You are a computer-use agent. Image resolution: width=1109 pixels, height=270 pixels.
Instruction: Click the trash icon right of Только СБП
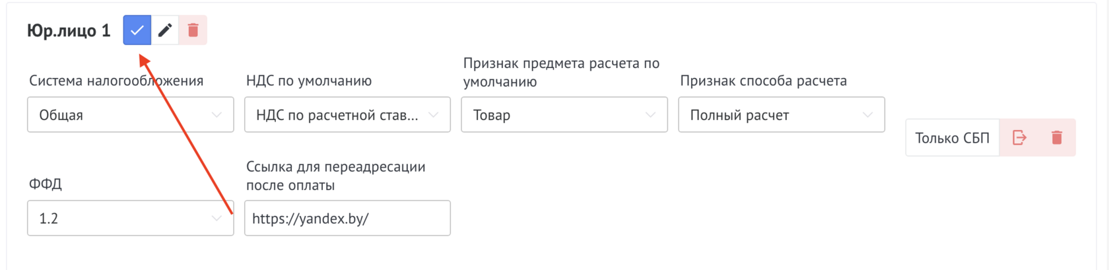click(1057, 137)
